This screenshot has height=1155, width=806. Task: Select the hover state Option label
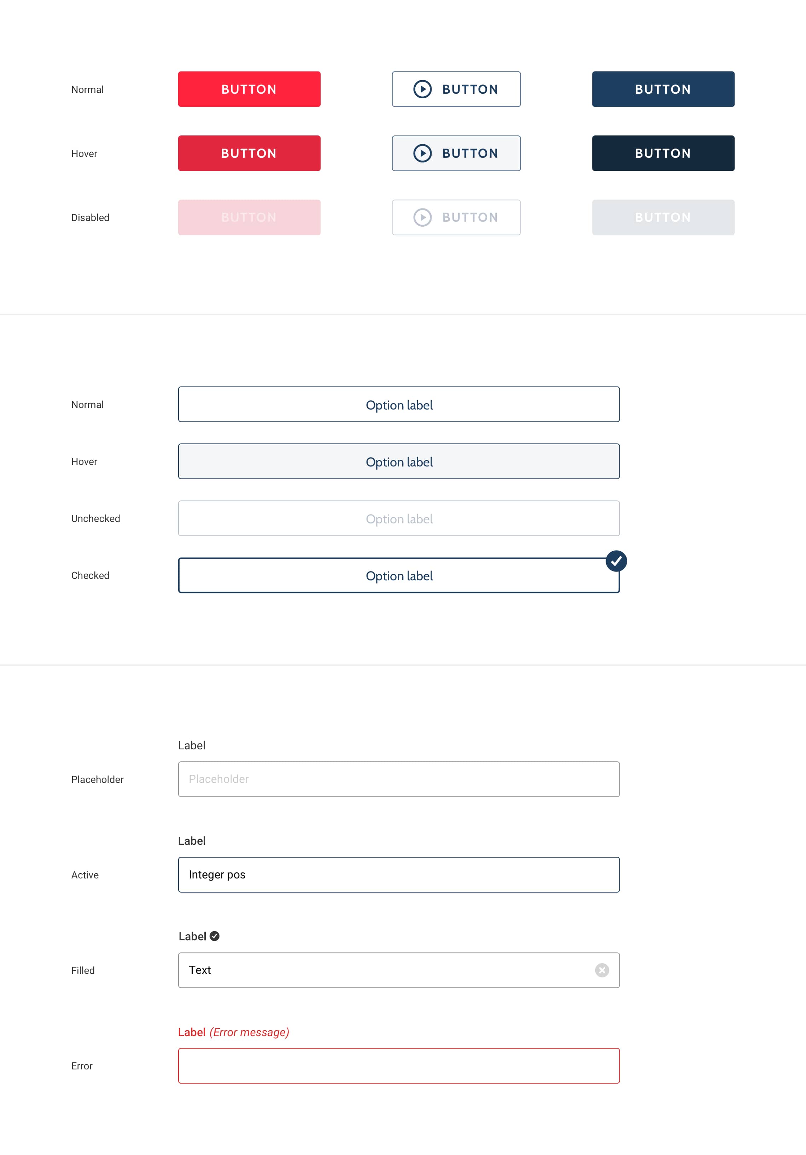(399, 461)
